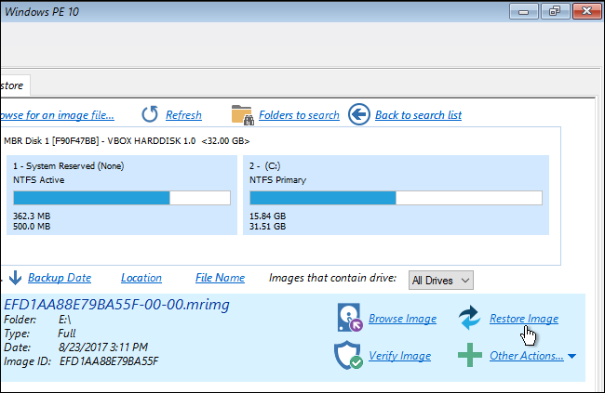The image size is (605, 393).
Task: Click the Refresh link
Action: tap(183, 115)
